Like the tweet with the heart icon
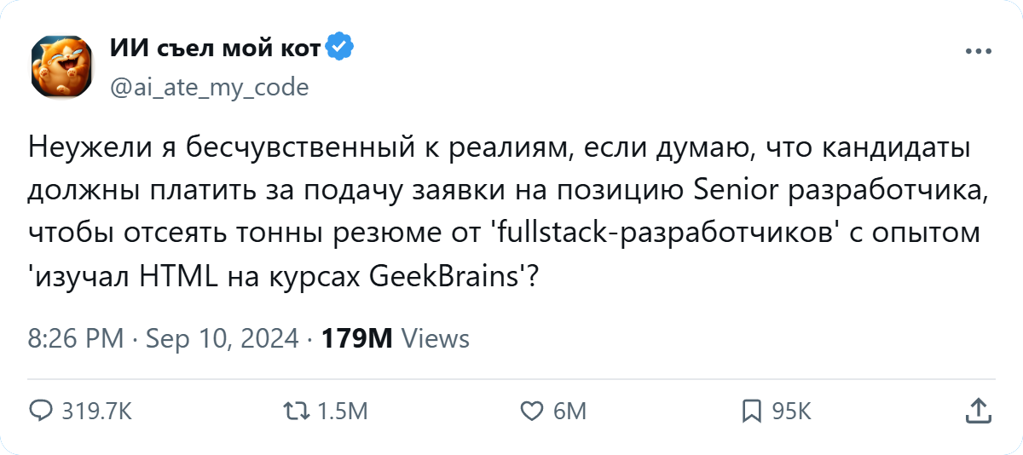Screen dimensions: 1023x455 [x=531, y=412]
